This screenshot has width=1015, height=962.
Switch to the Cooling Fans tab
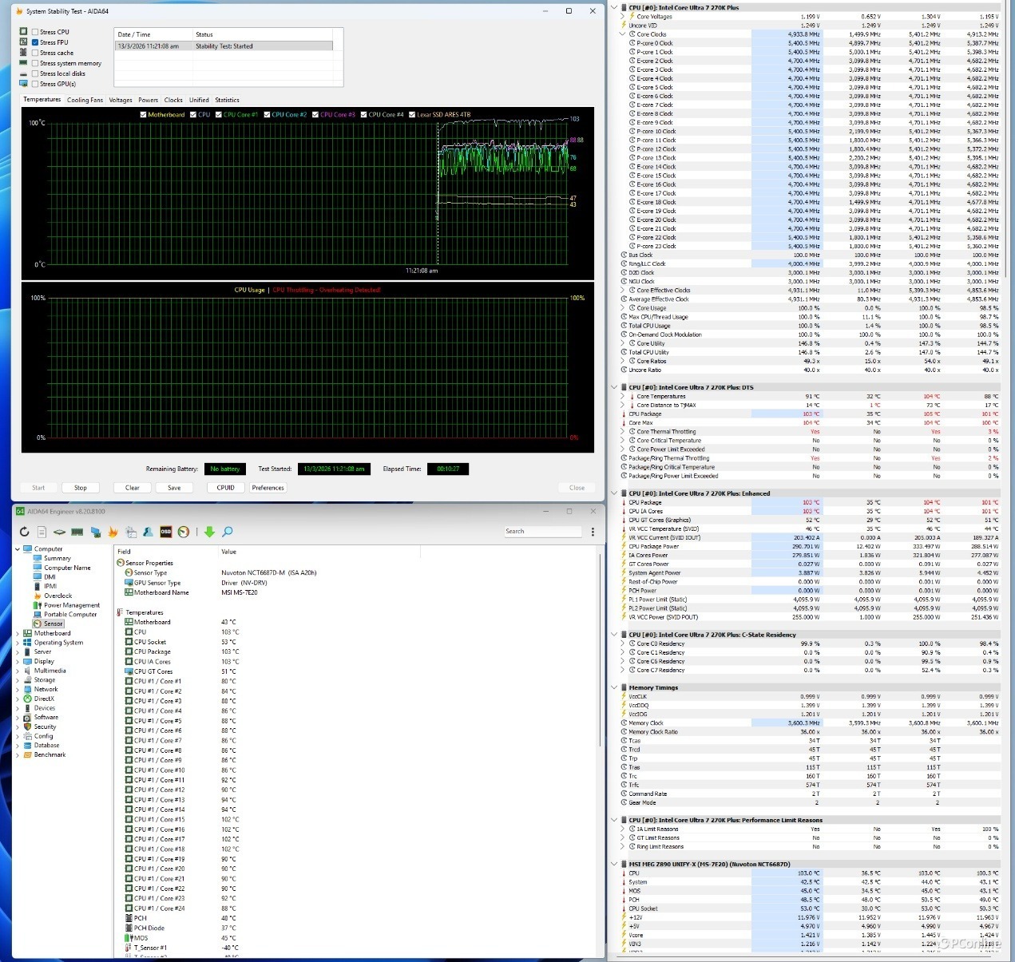[x=85, y=100]
